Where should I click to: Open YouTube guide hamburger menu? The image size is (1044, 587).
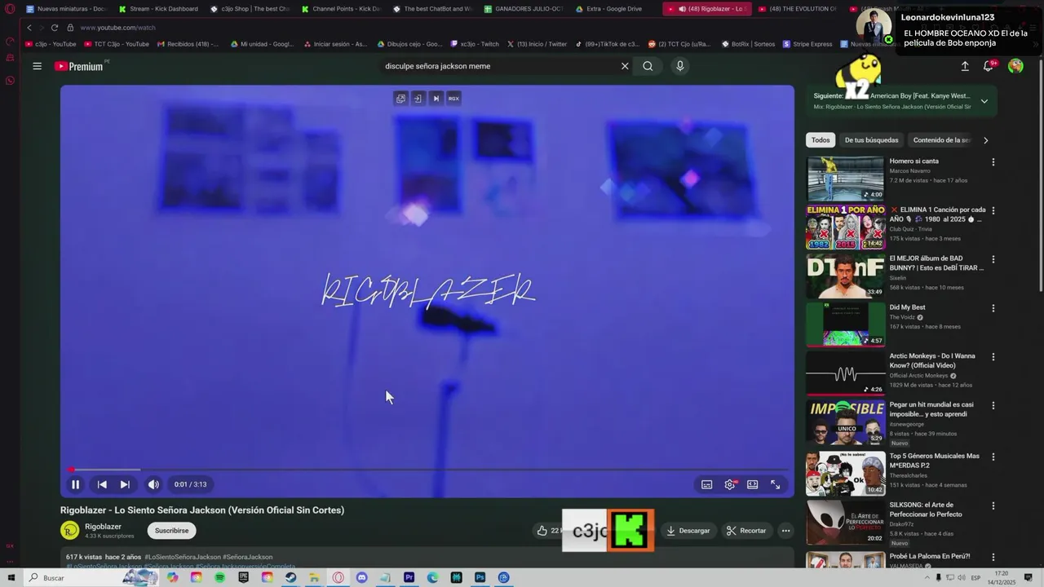point(37,66)
